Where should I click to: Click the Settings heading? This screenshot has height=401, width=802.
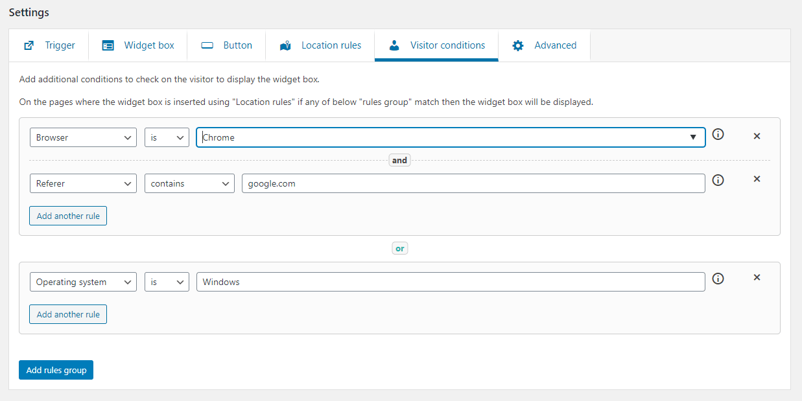29,12
